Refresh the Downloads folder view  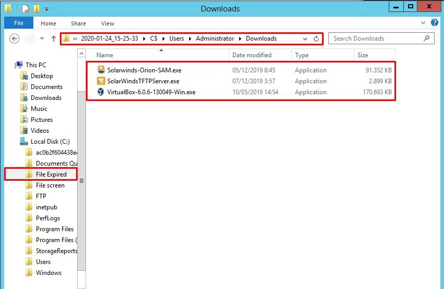[x=316, y=39]
